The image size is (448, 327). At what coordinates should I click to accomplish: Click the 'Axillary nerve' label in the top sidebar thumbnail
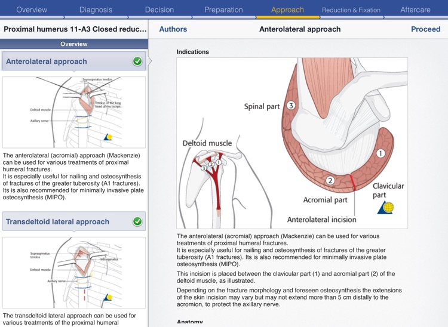[39, 121]
